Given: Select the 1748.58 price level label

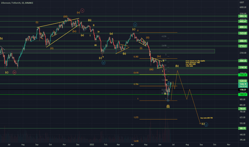Looking at the screenshot, I should pyautogui.click(x=243, y=68).
